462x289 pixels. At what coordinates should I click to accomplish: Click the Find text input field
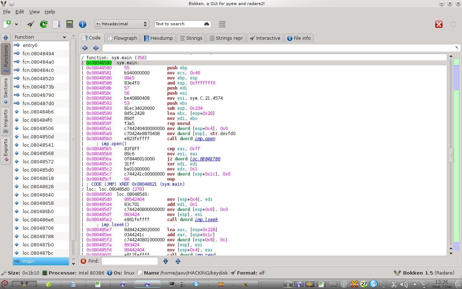tap(130, 261)
